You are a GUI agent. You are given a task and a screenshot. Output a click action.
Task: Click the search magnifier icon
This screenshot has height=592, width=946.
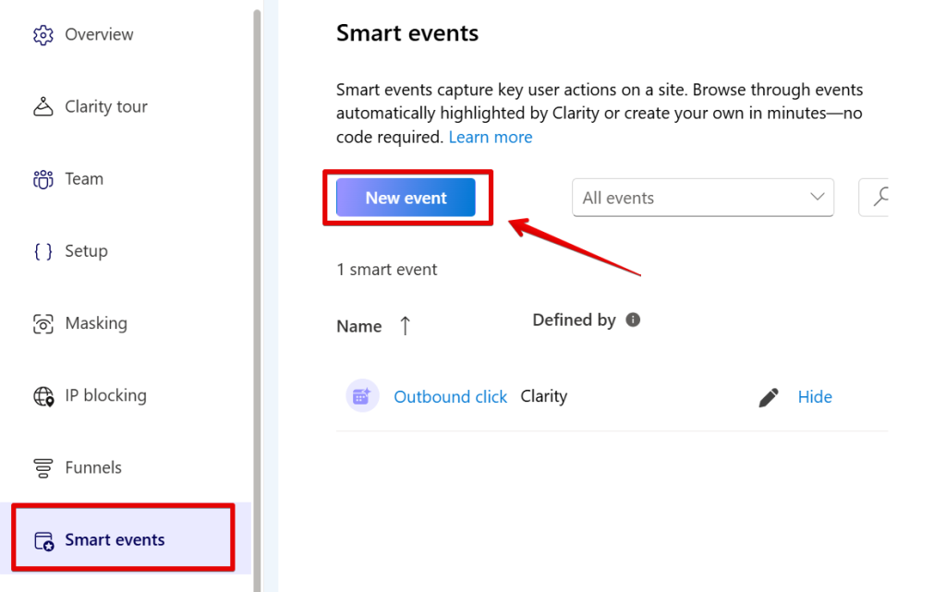tap(880, 197)
